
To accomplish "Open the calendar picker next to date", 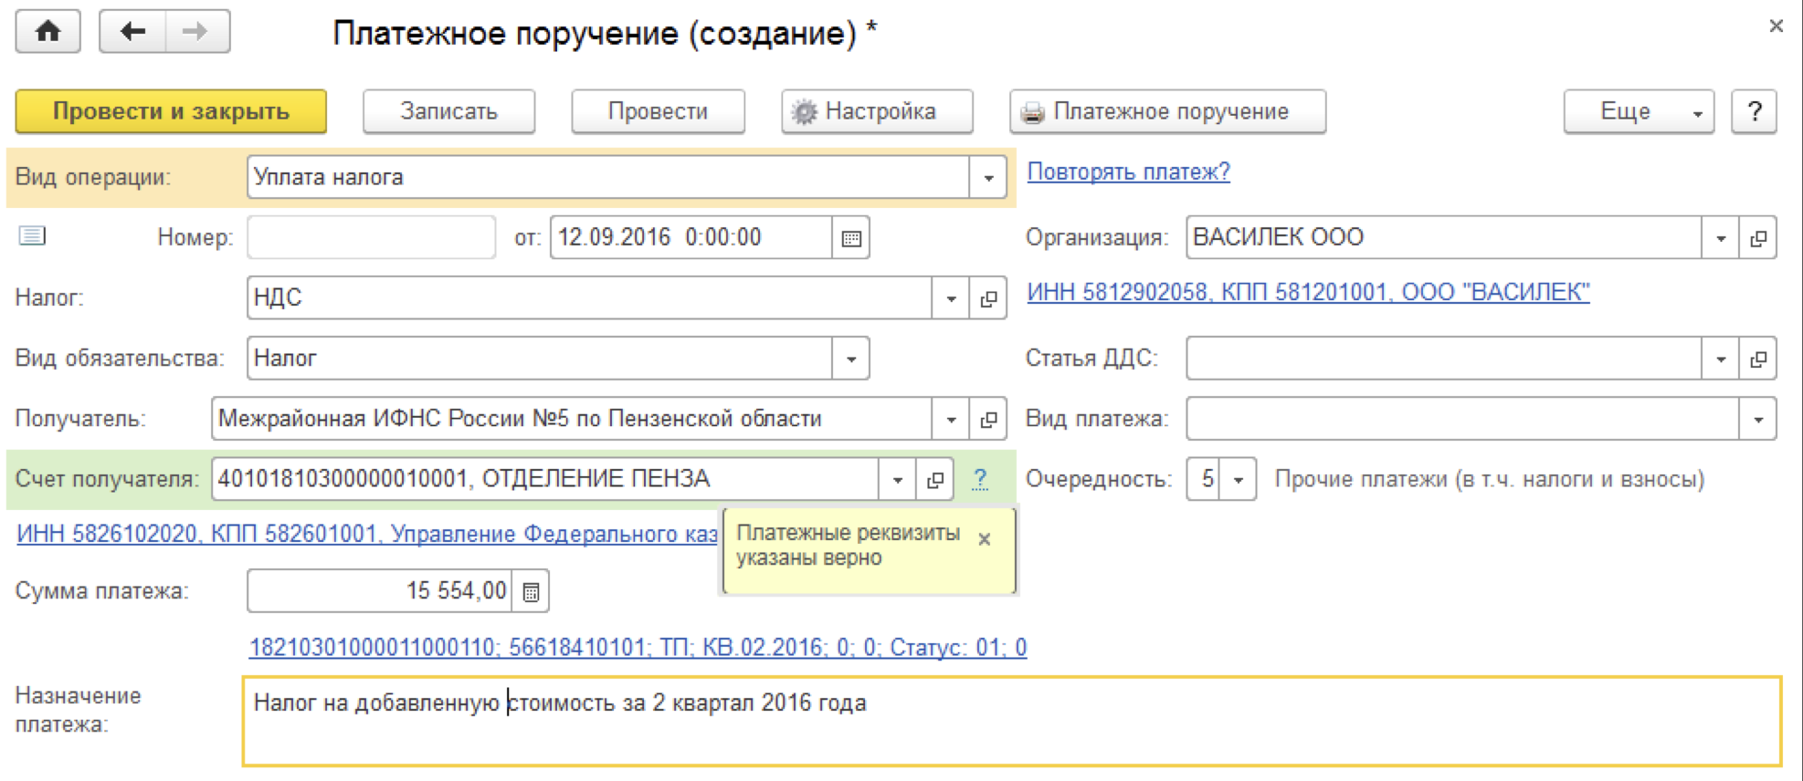I will click(x=850, y=238).
